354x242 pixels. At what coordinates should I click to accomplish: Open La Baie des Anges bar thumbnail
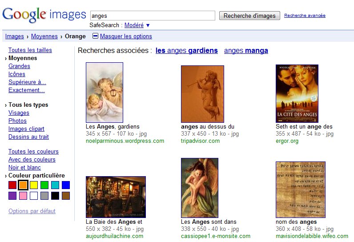point(116,197)
